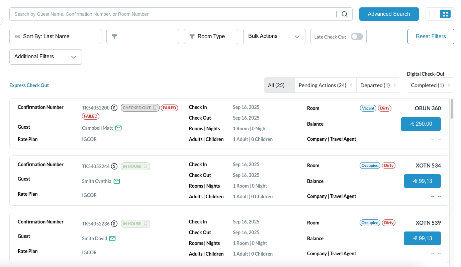Select the Pending Actions (24) tab
The width and height of the screenshot is (461, 267).
pos(322,85)
